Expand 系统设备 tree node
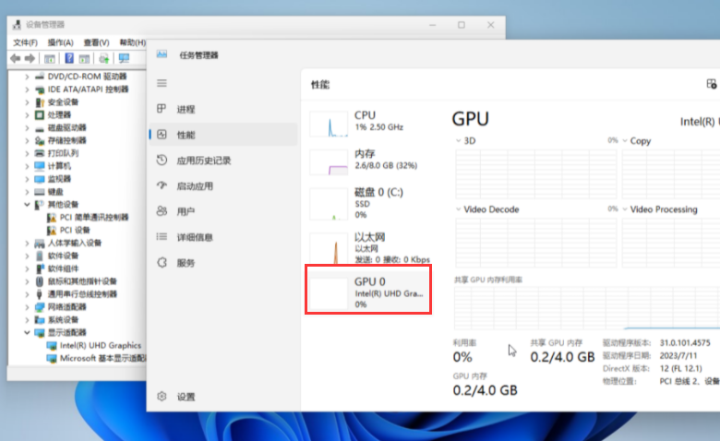The width and height of the screenshot is (720, 441). pos(27,320)
